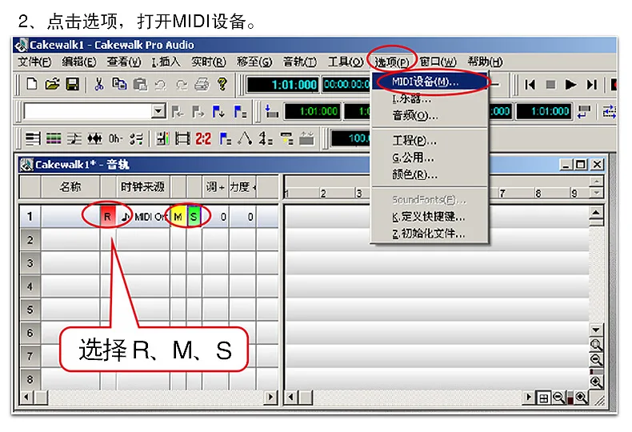
Task: Open the 选项(P) menu
Action: pyautogui.click(x=391, y=62)
